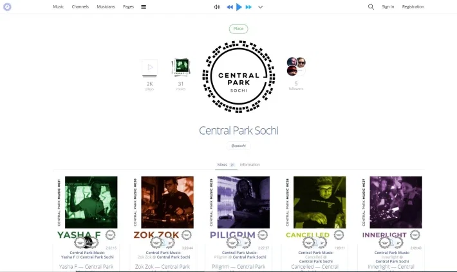The image size is (457, 272).
Task: Skip to previous track
Action: click(x=230, y=7)
